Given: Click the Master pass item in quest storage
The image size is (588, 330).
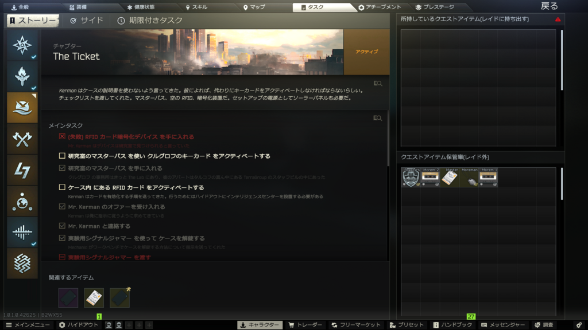Looking at the screenshot, I should click(x=450, y=178).
